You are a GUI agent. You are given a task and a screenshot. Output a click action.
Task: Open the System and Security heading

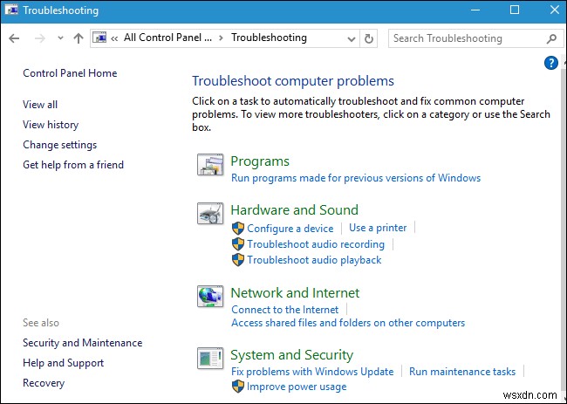pyautogui.click(x=292, y=355)
